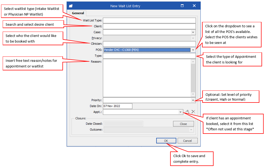Viewport: 265px width, 167px height.
Task: Click the Reason box scrollbar down arrow
Action: click(x=193, y=94)
